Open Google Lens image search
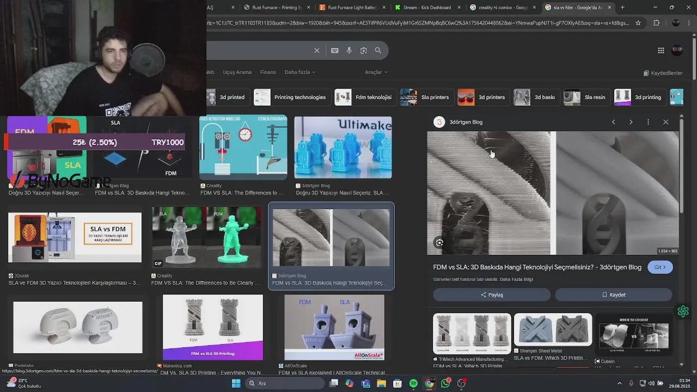 click(364, 50)
